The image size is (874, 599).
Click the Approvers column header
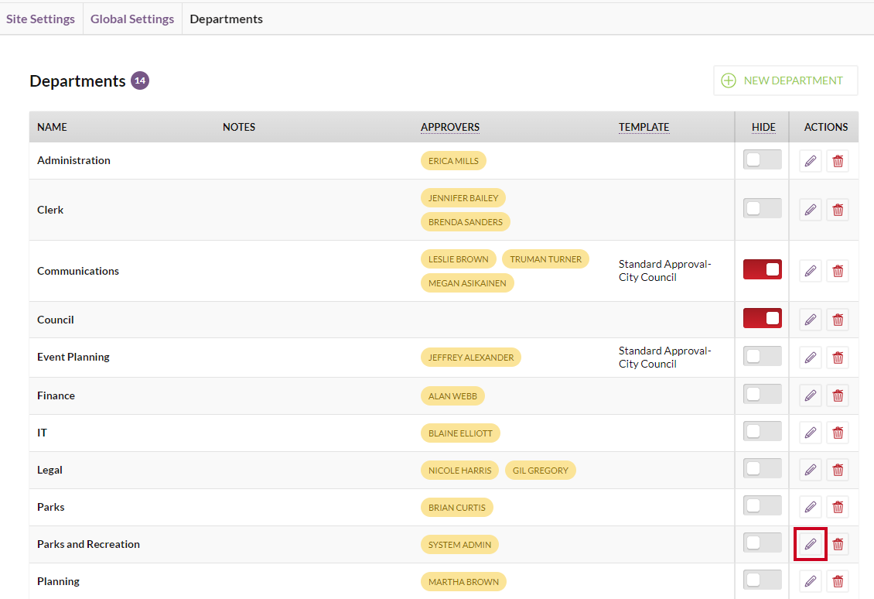[450, 127]
